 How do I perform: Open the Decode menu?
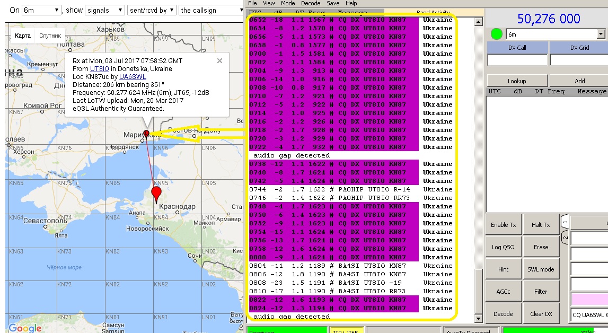pos(311,3)
